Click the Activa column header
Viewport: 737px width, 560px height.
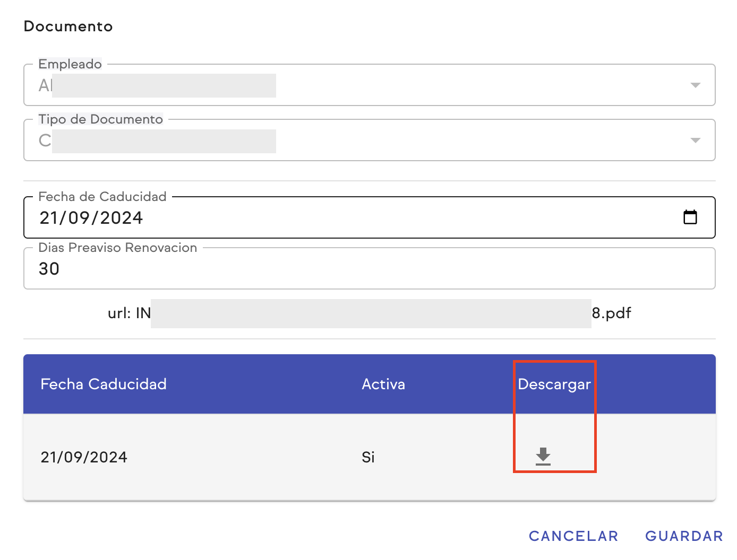(x=383, y=384)
